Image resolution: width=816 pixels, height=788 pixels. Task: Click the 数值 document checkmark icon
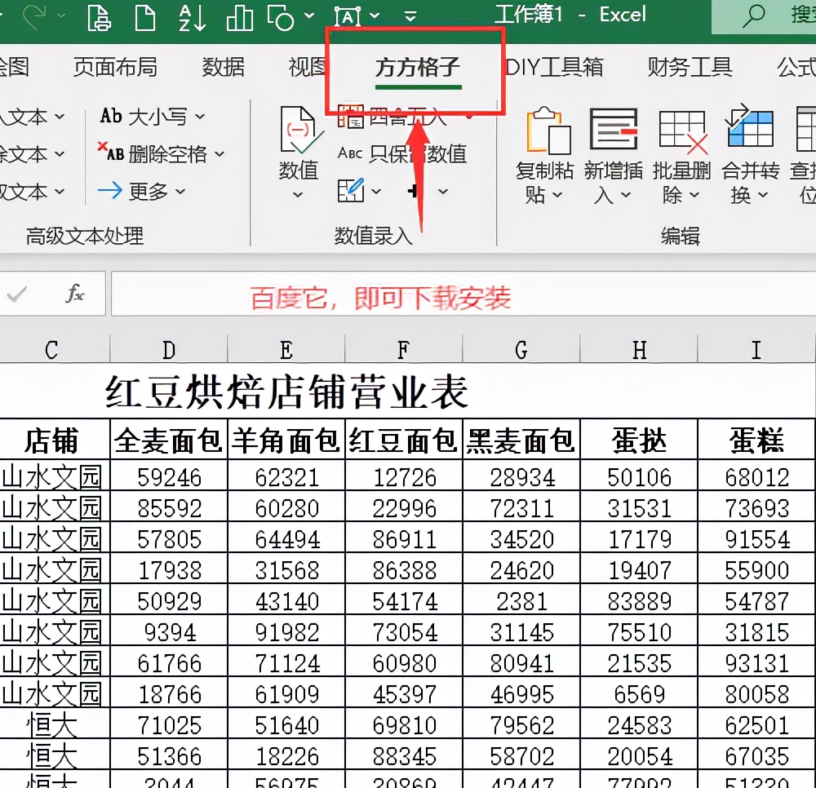pos(300,130)
